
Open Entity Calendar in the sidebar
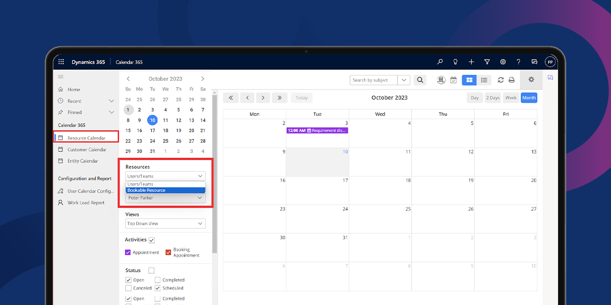[x=83, y=161]
